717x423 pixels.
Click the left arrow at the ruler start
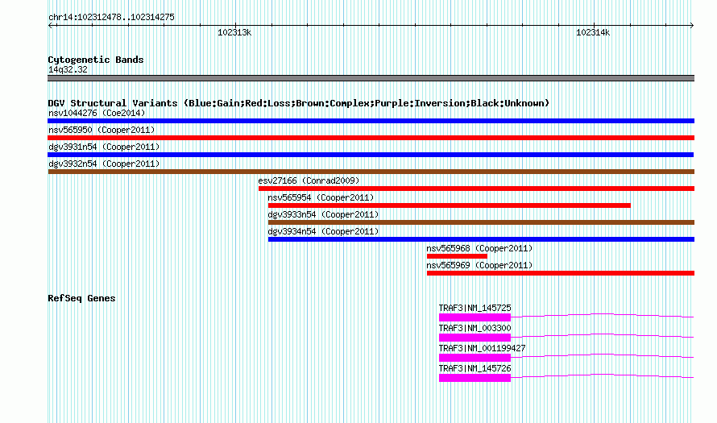coord(51,26)
